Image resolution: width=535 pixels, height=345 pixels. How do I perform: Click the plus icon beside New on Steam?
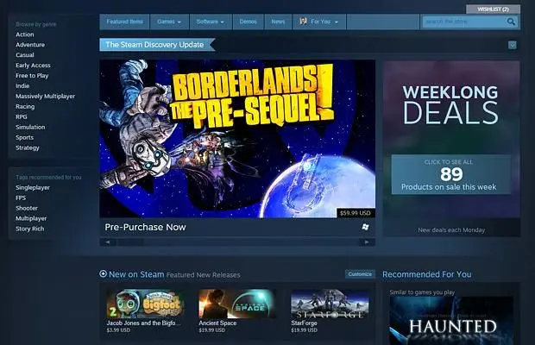(x=103, y=273)
